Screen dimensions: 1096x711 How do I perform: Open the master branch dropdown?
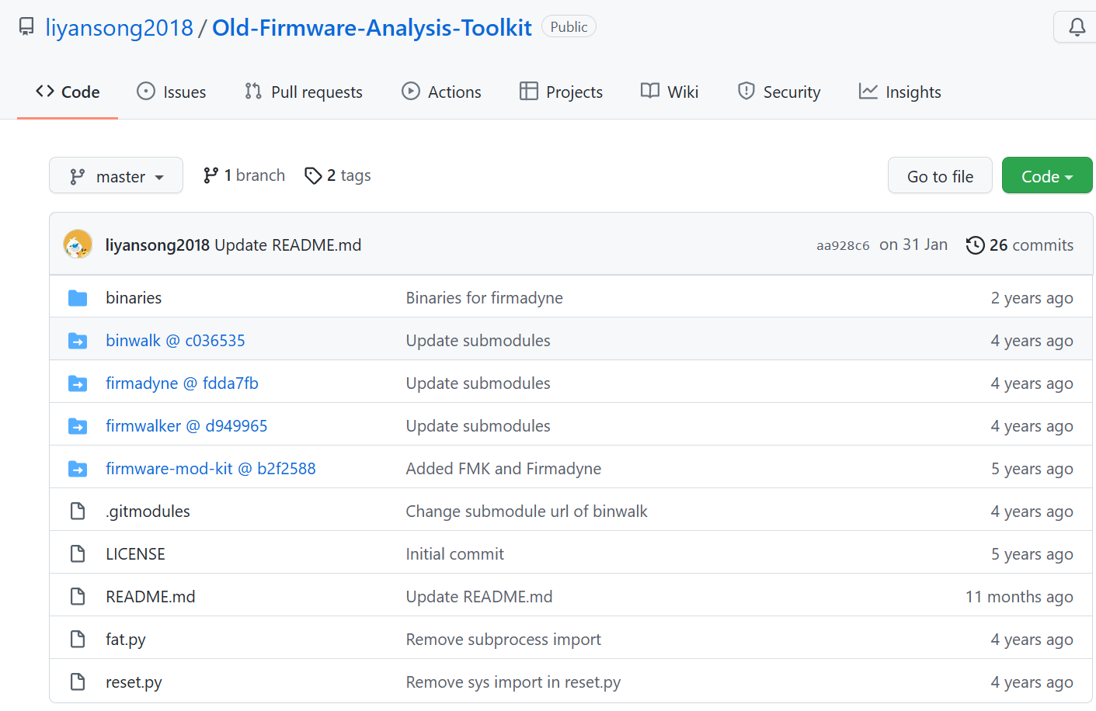(x=116, y=176)
